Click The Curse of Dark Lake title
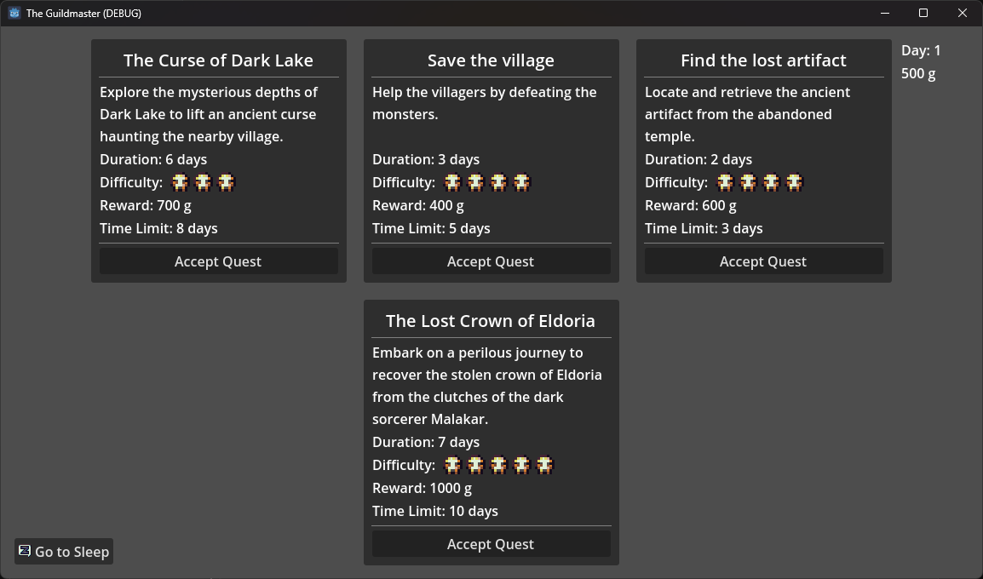The width and height of the screenshot is (983, 579). click(218, 60)
